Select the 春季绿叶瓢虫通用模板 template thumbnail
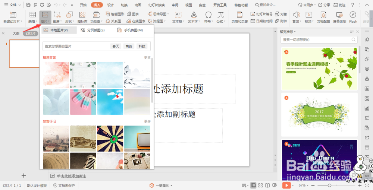 319,69
